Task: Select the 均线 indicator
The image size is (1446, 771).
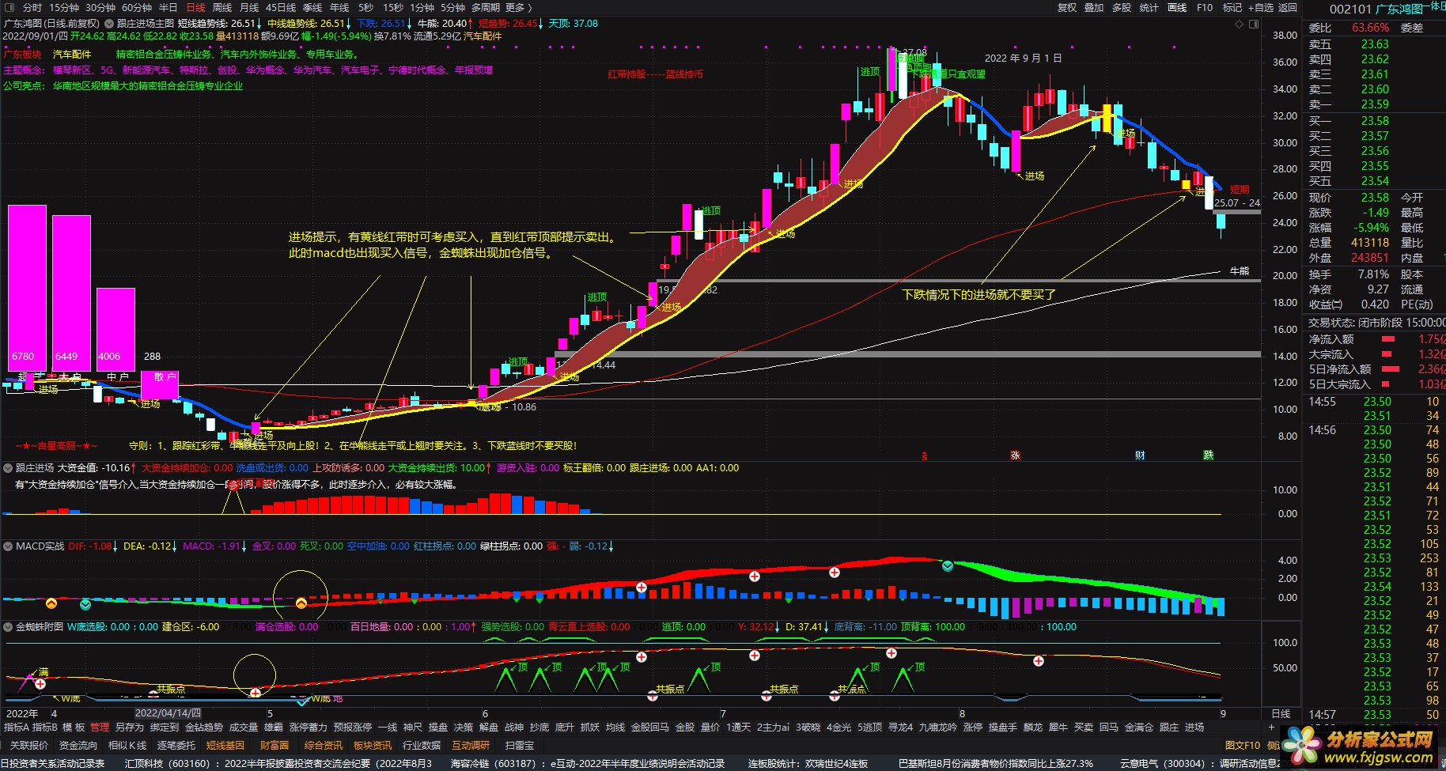Action: click(x=615, y=727)
